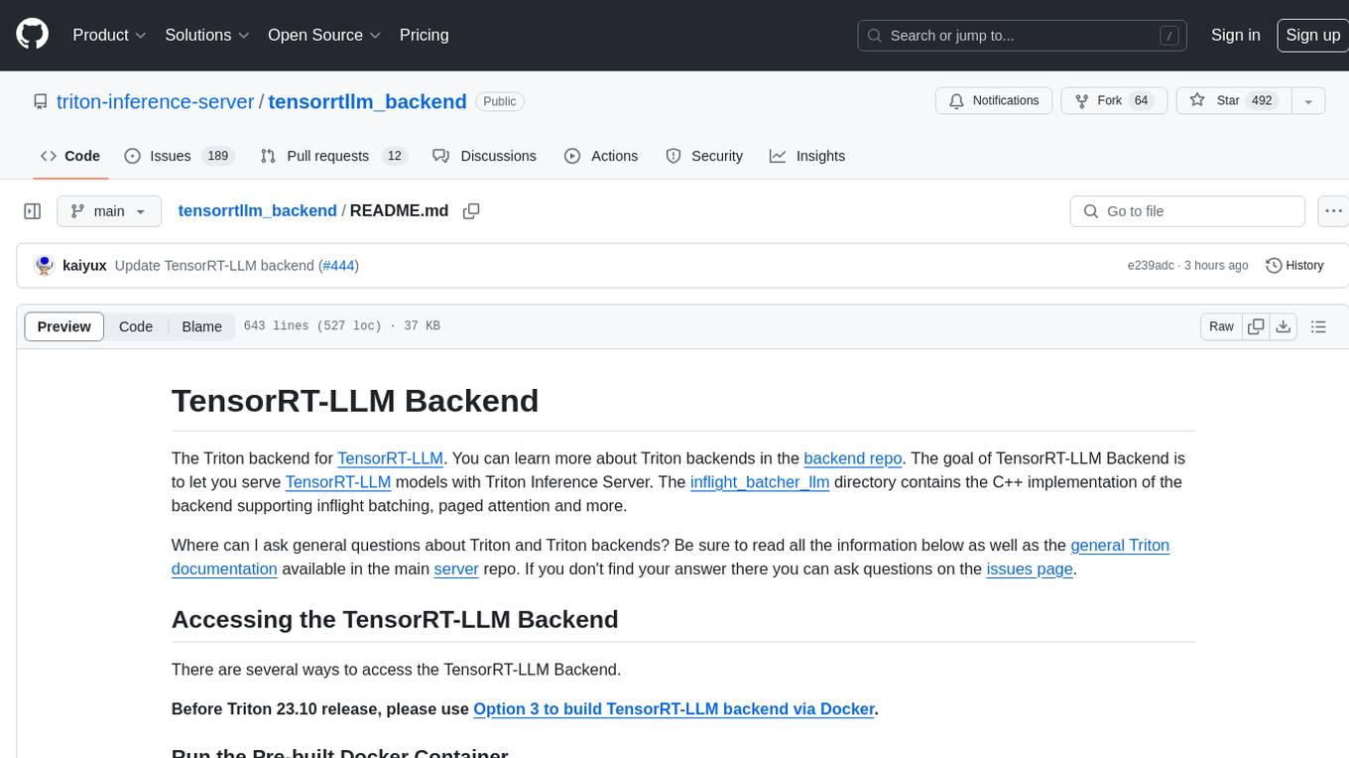Click the 3 hours ago timestamp
The height and width of the screenshot is (758, 1349).
coord(1215,266)
